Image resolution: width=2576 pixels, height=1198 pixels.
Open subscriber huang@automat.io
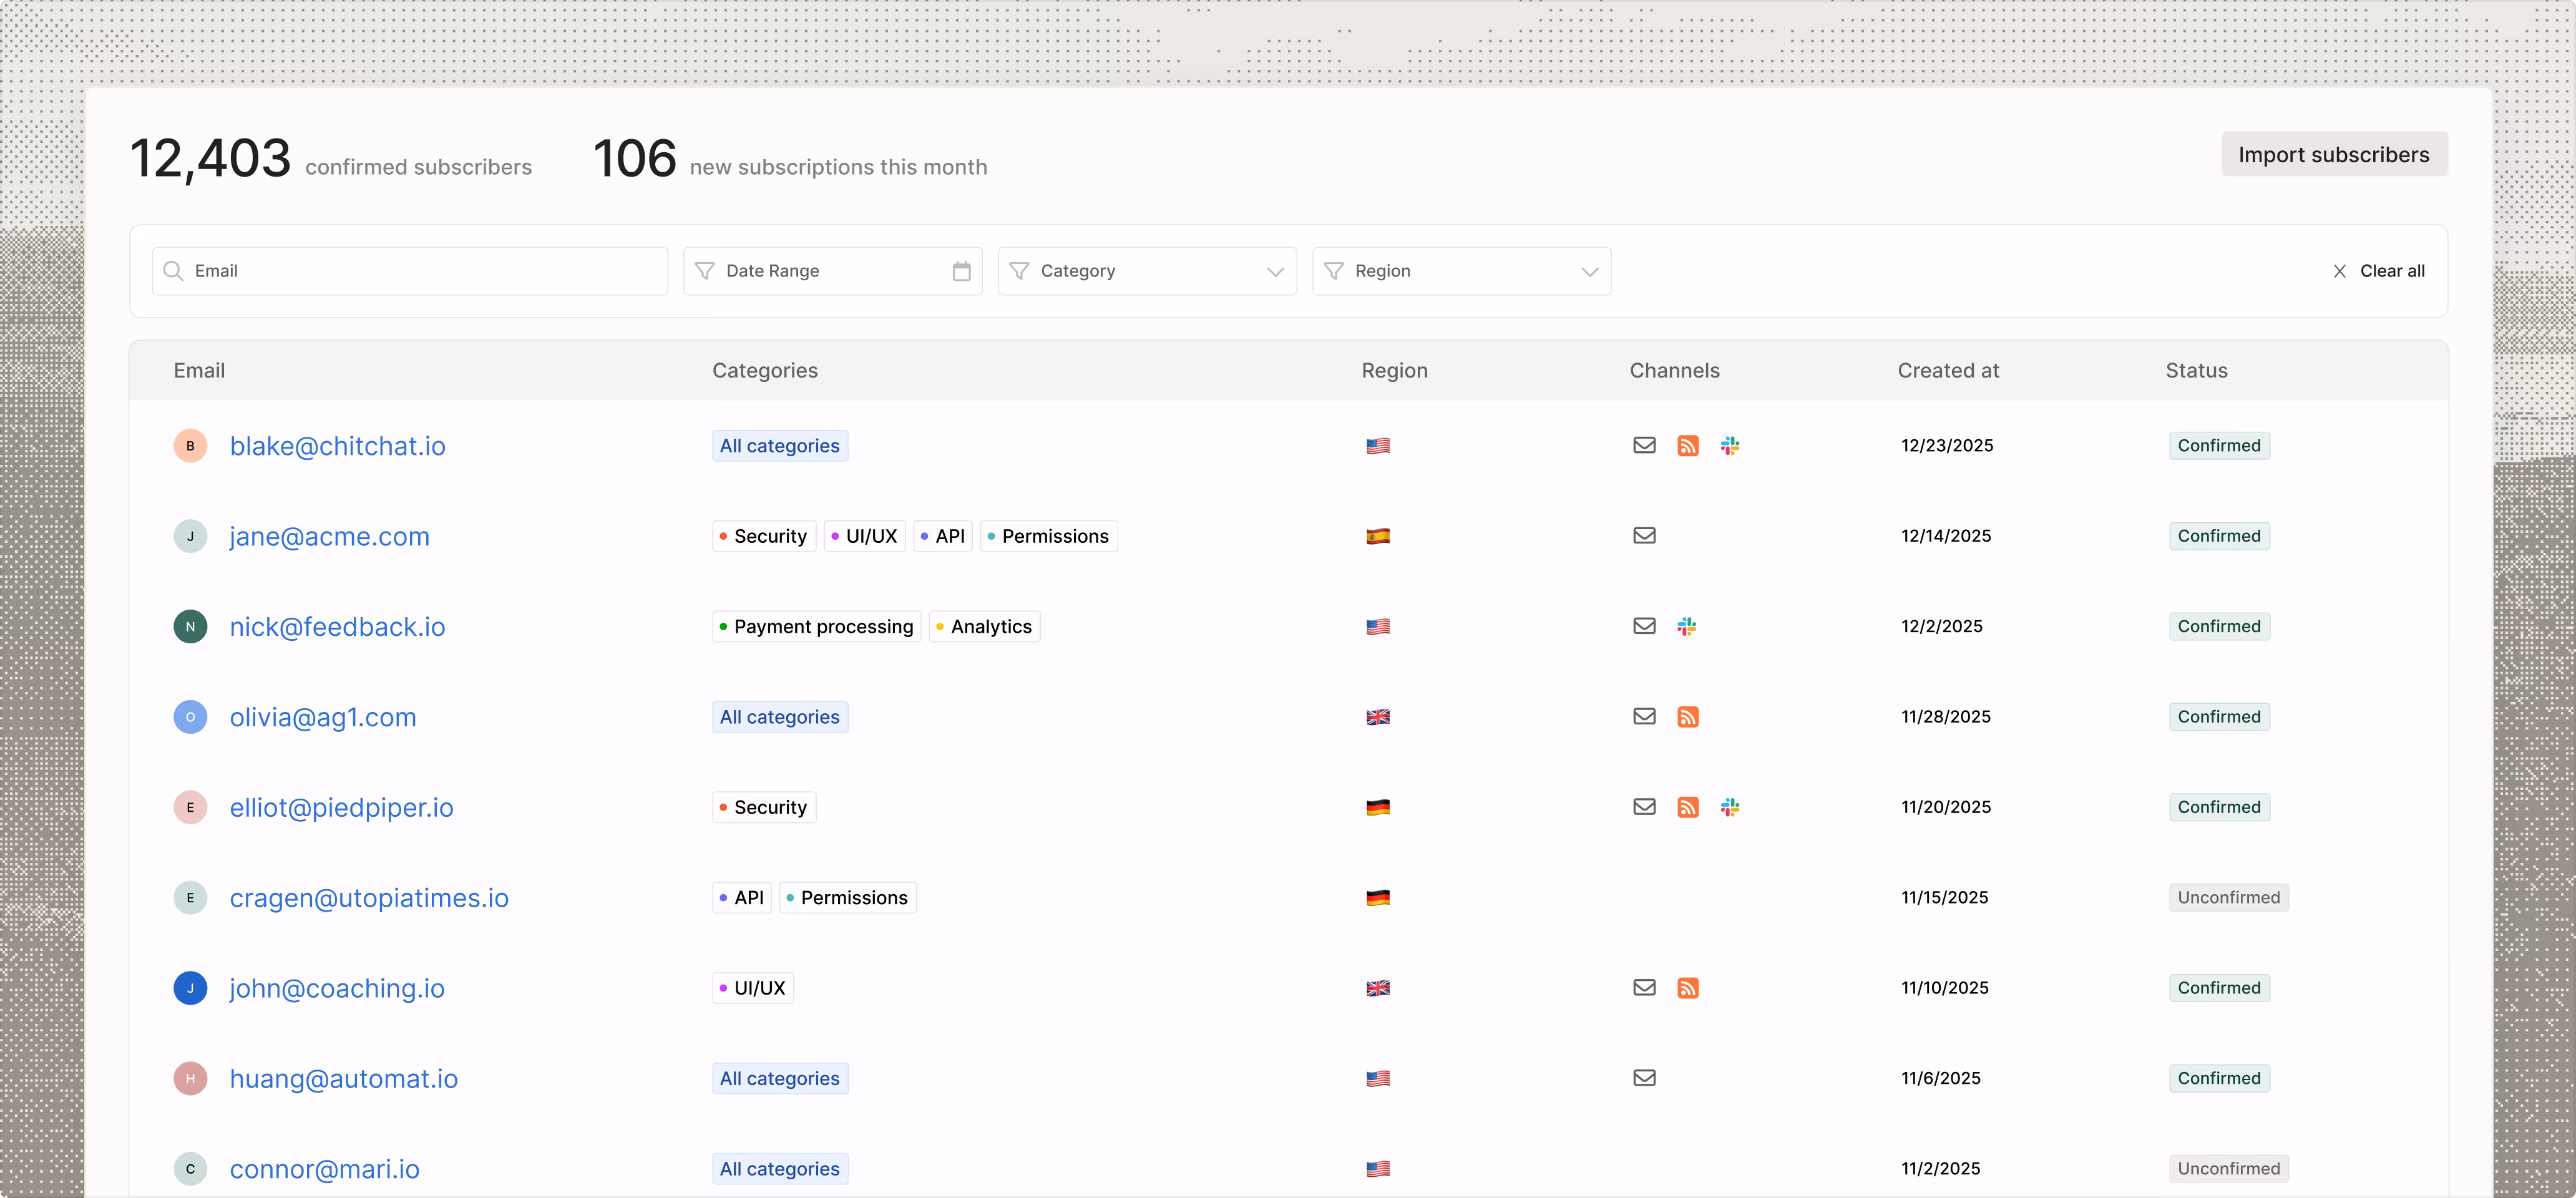(344, 1078)
